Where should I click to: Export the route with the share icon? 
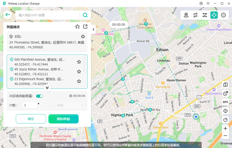click(85, 27)
